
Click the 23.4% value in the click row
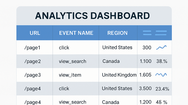pyautogui.click(x=162, y=89)
